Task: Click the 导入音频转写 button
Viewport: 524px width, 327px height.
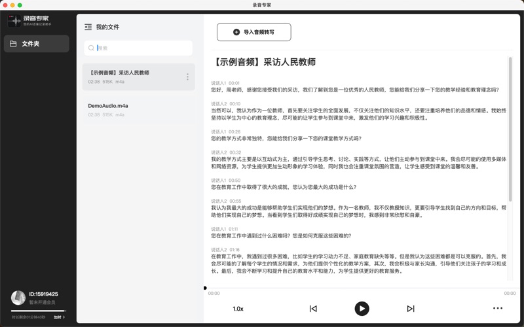Action: tap(253, 31)
